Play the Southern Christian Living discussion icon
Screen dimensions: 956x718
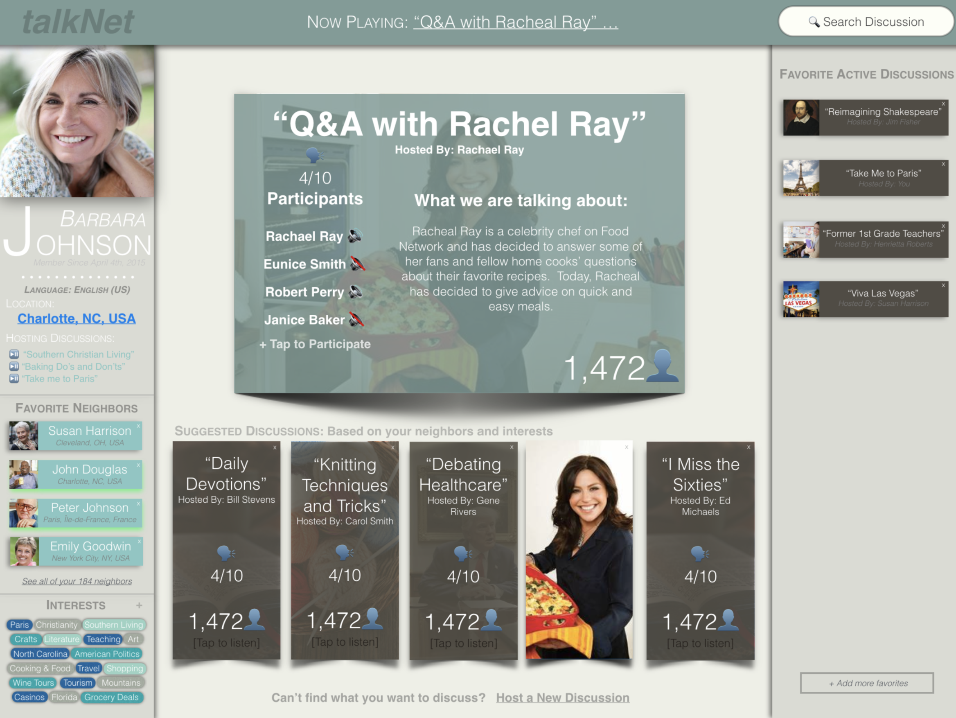tap(14, 354)
